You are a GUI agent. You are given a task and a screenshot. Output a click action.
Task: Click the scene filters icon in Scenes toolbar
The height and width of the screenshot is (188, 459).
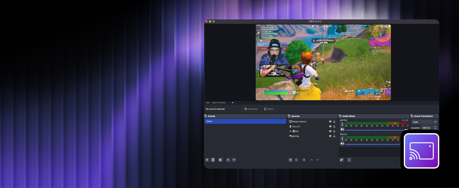[220, 160]
